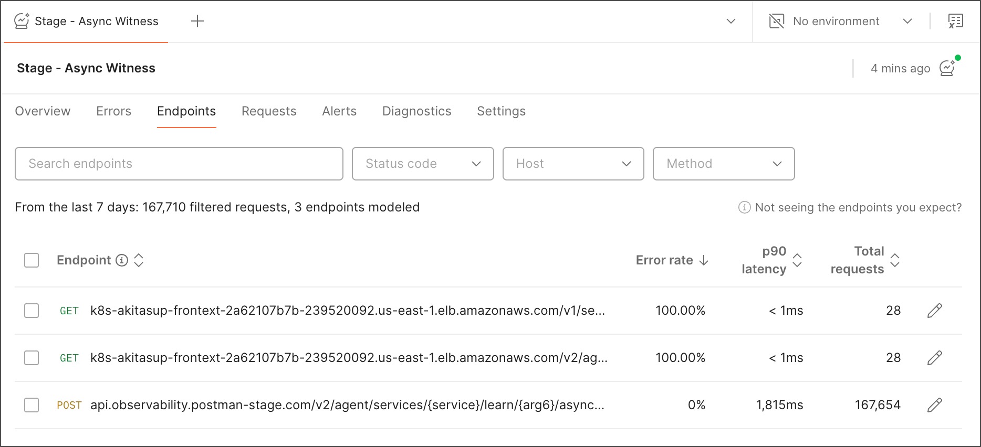
Task: Open the environment quick look icon
Action: click(955, 21)
